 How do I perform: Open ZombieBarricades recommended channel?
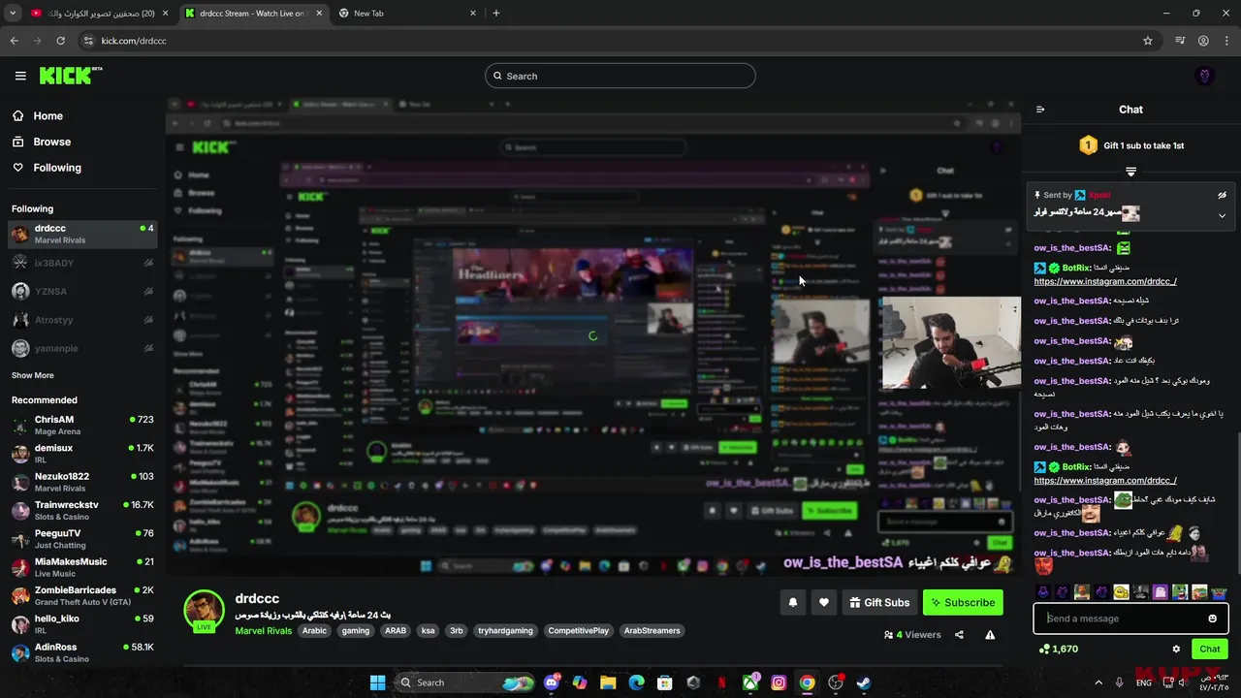(x=81, y=595)
